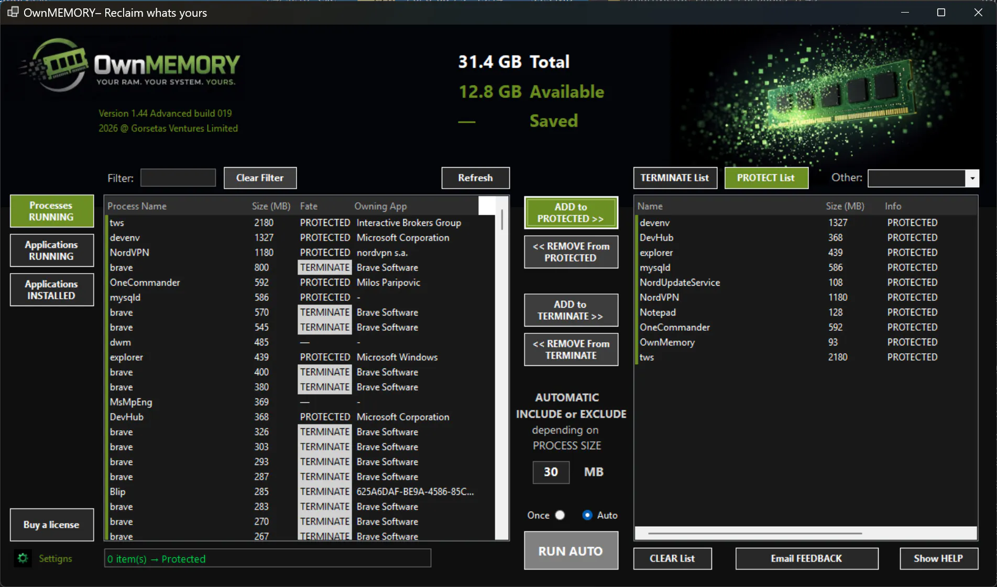Select OwnMemory in the protect list
The image size is (997, 587).
tap(806, 342)
